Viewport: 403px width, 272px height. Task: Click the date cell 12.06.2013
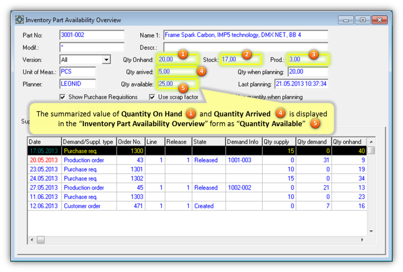[x=44, y=206]
